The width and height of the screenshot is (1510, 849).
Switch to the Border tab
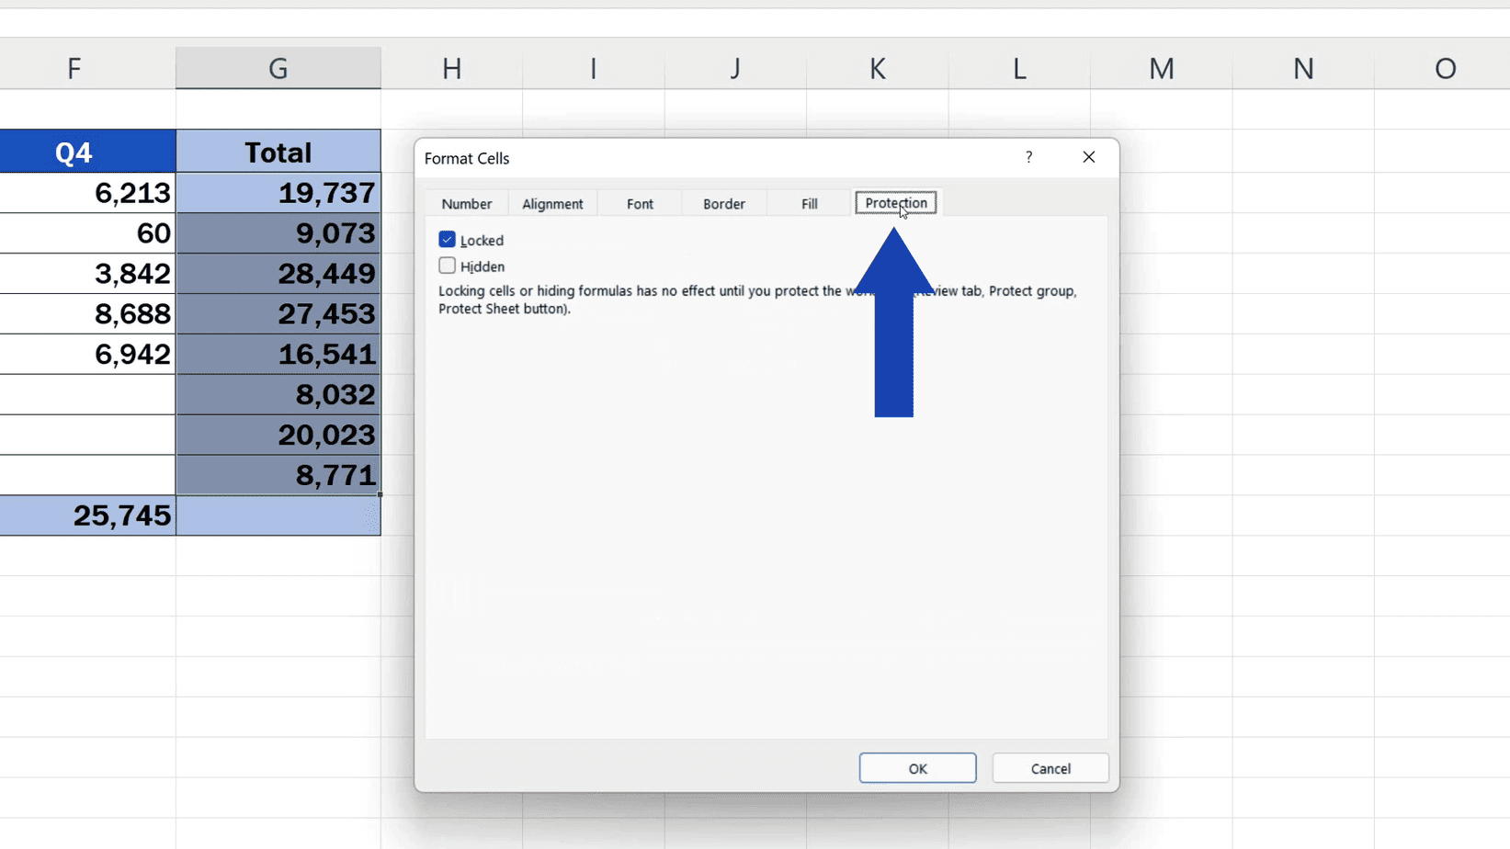tap(724, 203)
